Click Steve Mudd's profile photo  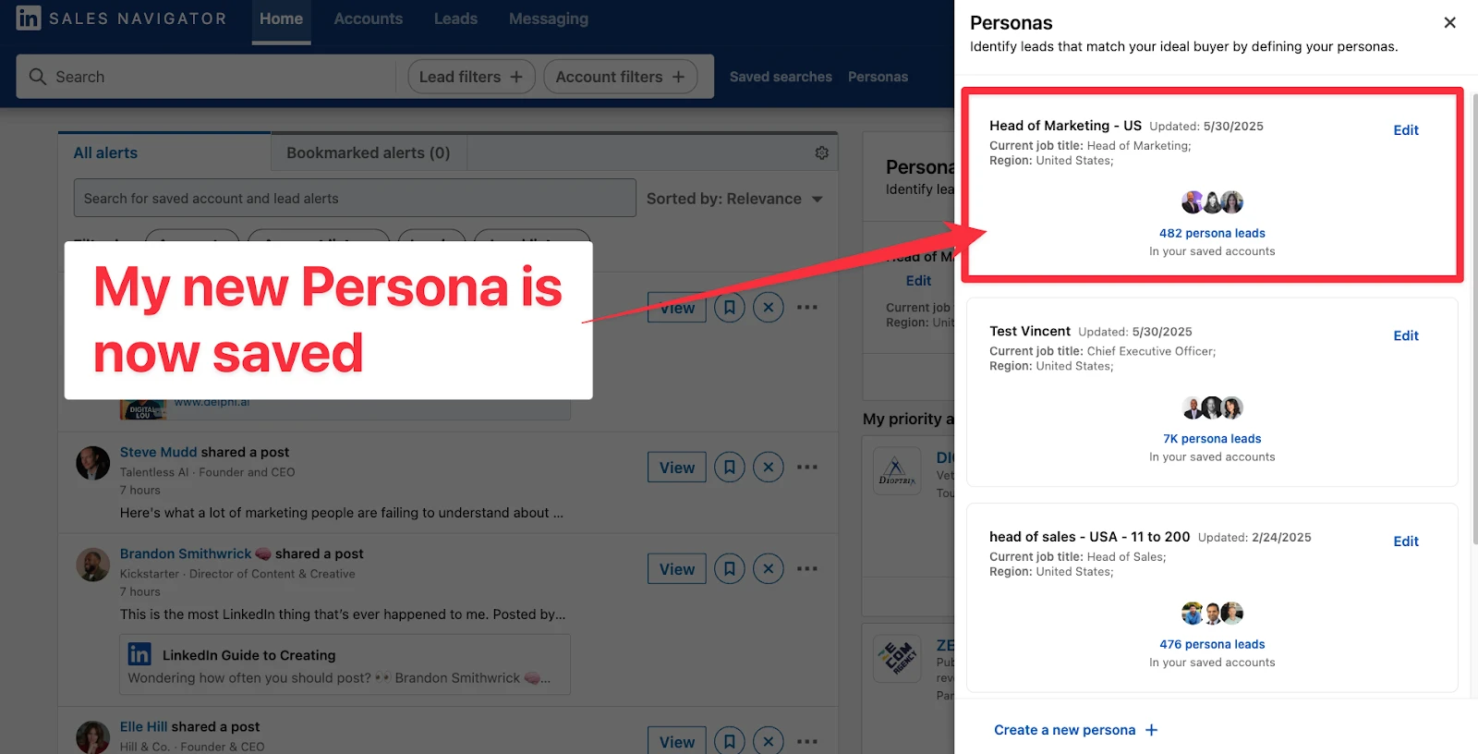[x=92, y=463]
